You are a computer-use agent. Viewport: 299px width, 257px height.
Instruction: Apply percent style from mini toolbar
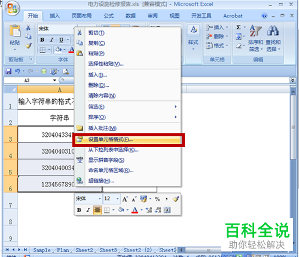157,199
